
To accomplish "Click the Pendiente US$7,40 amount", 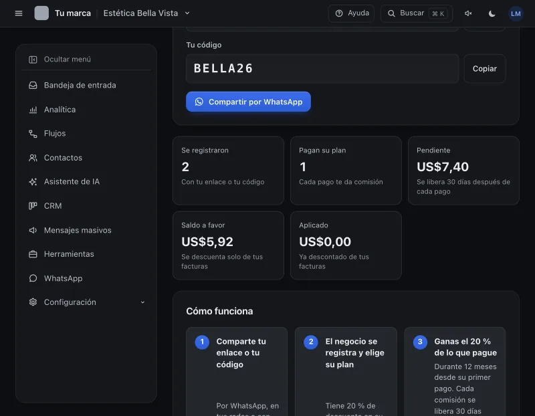I will [443, 167].
